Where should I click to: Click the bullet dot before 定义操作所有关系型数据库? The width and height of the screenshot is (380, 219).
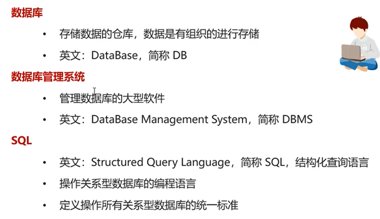point(44,206)
